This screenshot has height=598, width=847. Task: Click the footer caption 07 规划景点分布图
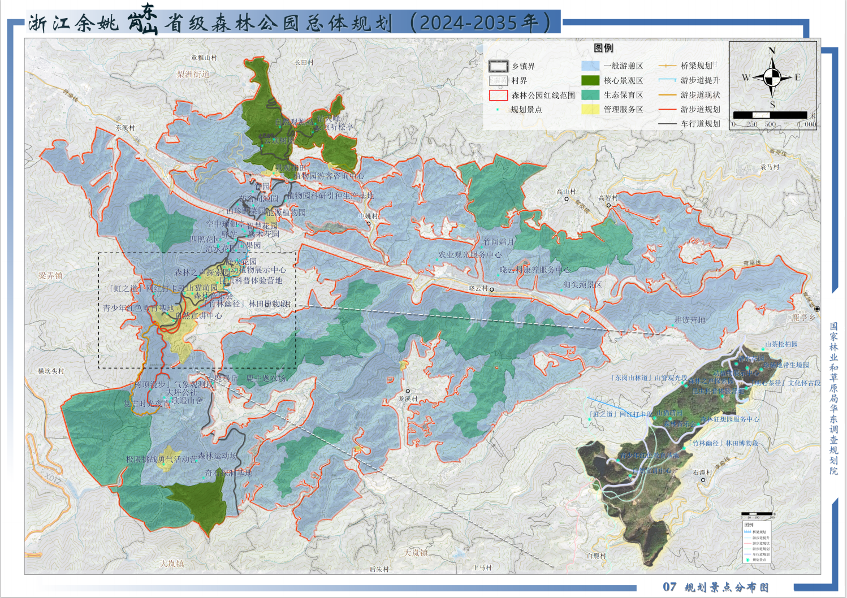716,587
